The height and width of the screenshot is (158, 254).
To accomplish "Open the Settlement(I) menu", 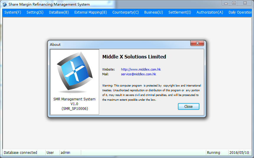I will click(x=180, y=12).
